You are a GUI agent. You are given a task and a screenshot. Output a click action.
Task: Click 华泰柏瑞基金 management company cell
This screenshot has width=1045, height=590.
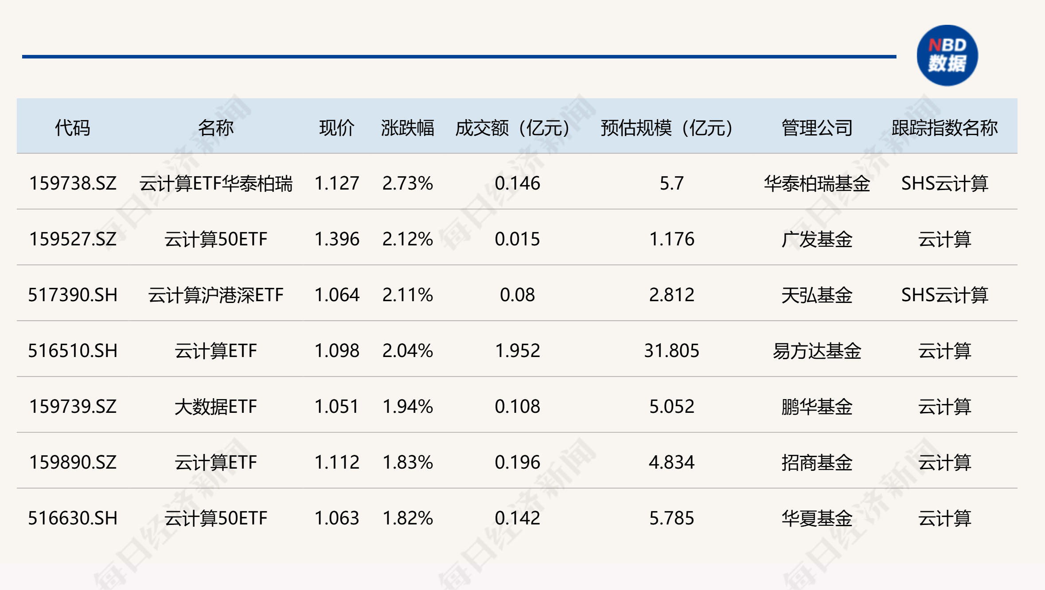[x=817, y=183]
